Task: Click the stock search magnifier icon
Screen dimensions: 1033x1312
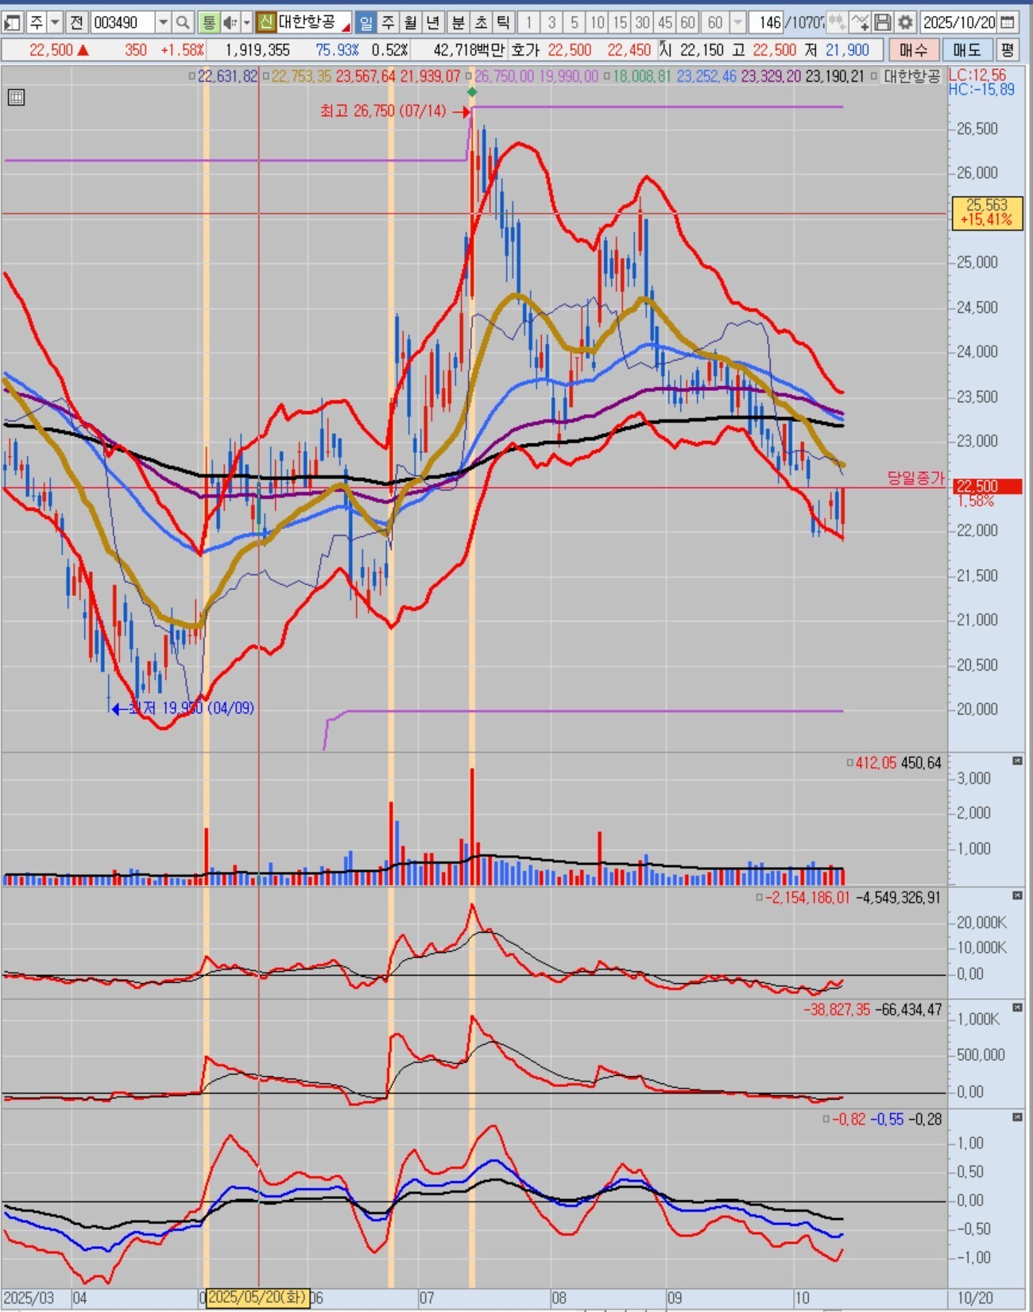Action: [183, 22]
